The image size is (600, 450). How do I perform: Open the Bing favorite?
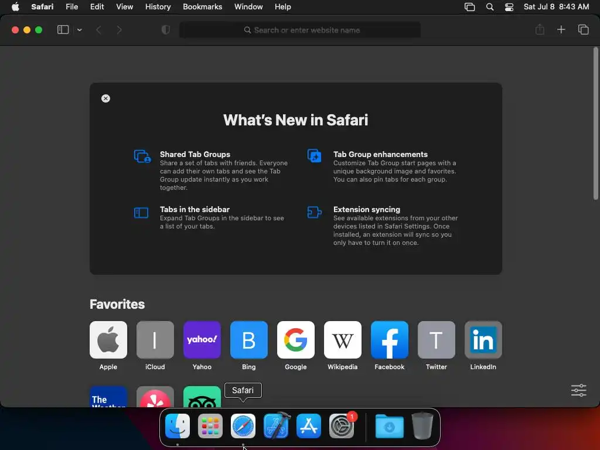(x=248, y=340)
